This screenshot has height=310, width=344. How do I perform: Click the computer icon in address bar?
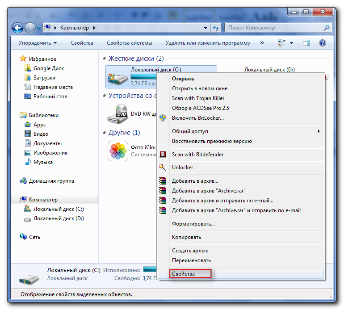coord(47,28)
